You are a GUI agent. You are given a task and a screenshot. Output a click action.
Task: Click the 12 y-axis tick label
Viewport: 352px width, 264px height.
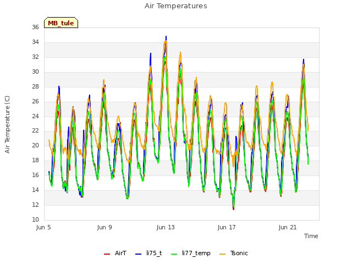point(35,205)
